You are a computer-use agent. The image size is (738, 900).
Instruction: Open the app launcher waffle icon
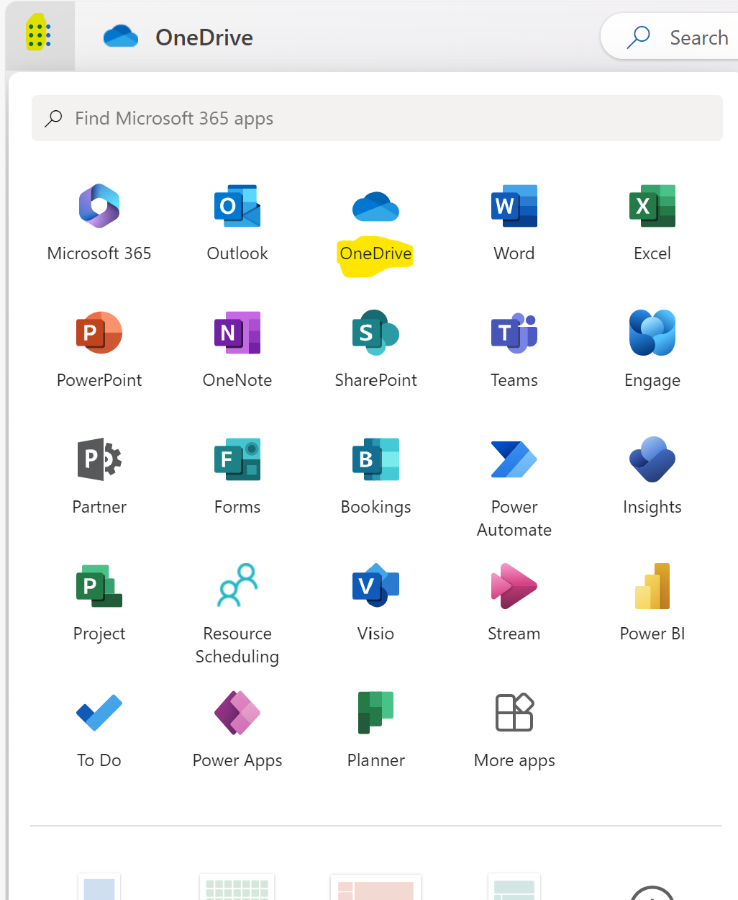(x=39, y=35)
